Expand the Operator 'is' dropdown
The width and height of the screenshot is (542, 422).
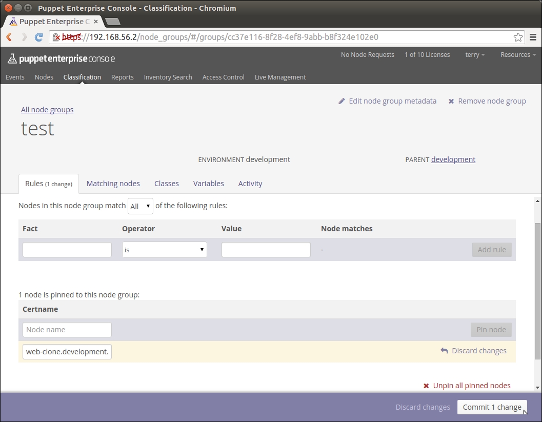(x=164, y=250)
